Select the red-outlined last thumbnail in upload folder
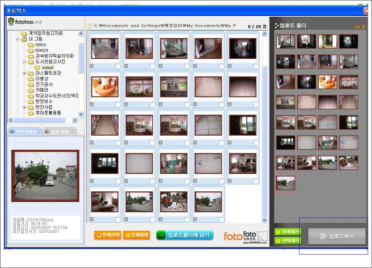Screen dimensions: 372x268 click(286, 183)
